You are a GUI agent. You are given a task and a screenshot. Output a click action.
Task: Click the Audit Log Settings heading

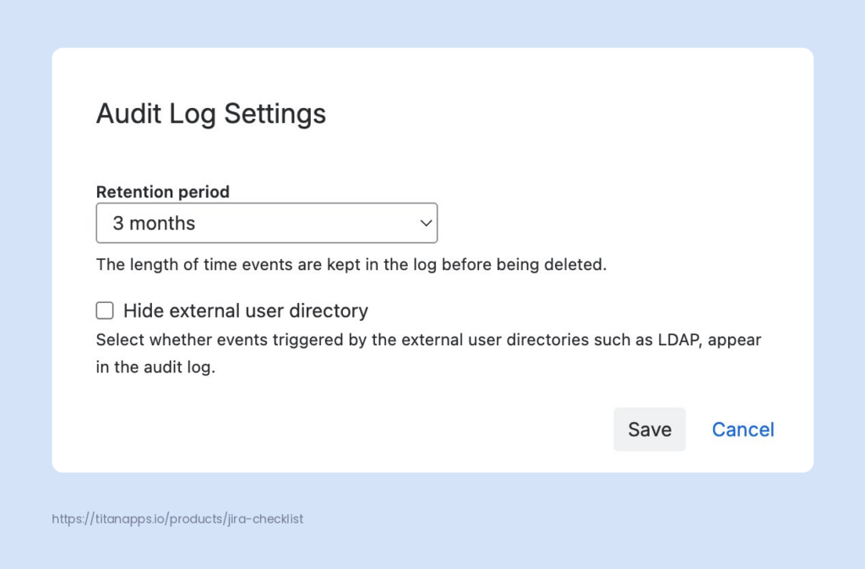click(211, 113)
